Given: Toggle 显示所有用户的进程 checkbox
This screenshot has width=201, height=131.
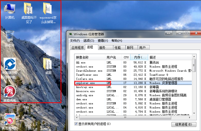Looking at the screenshot, I should [76, 124].
